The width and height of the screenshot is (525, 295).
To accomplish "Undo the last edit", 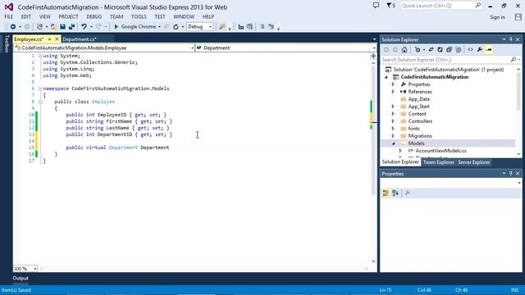I will point(84,27).
